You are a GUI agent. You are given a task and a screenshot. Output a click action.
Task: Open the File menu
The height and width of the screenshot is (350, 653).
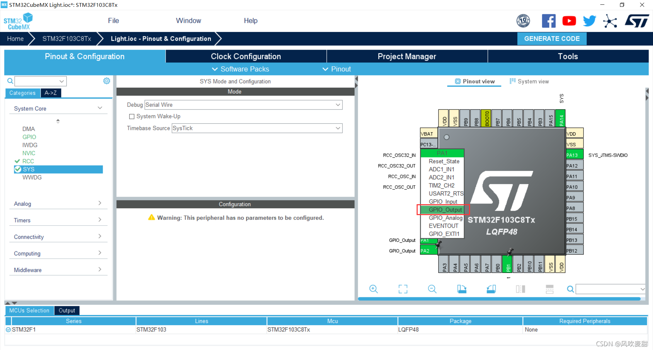point(113,21)
